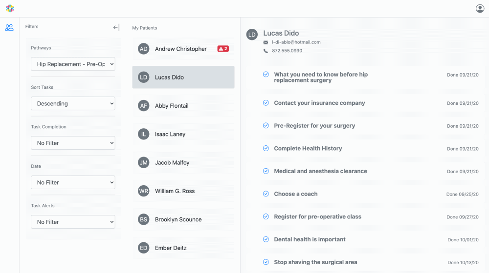The height and width of the screenshot is (273, 489).
Task: Open the user account profile icon
Action: point(480,8)
